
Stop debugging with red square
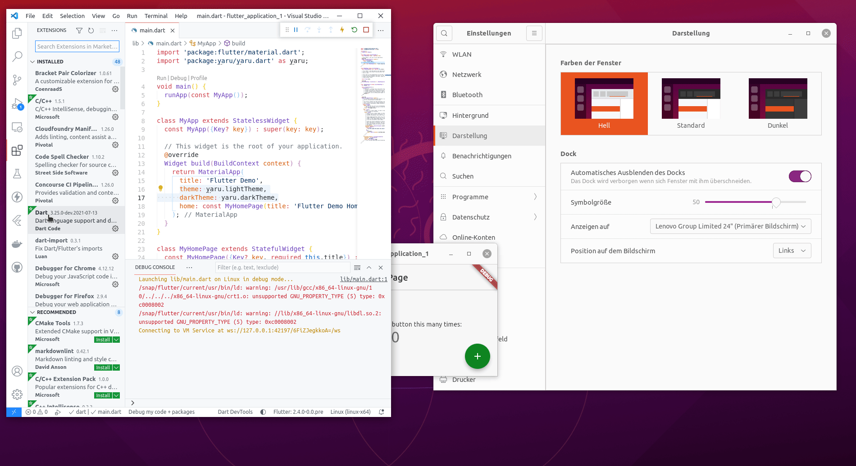366,30
